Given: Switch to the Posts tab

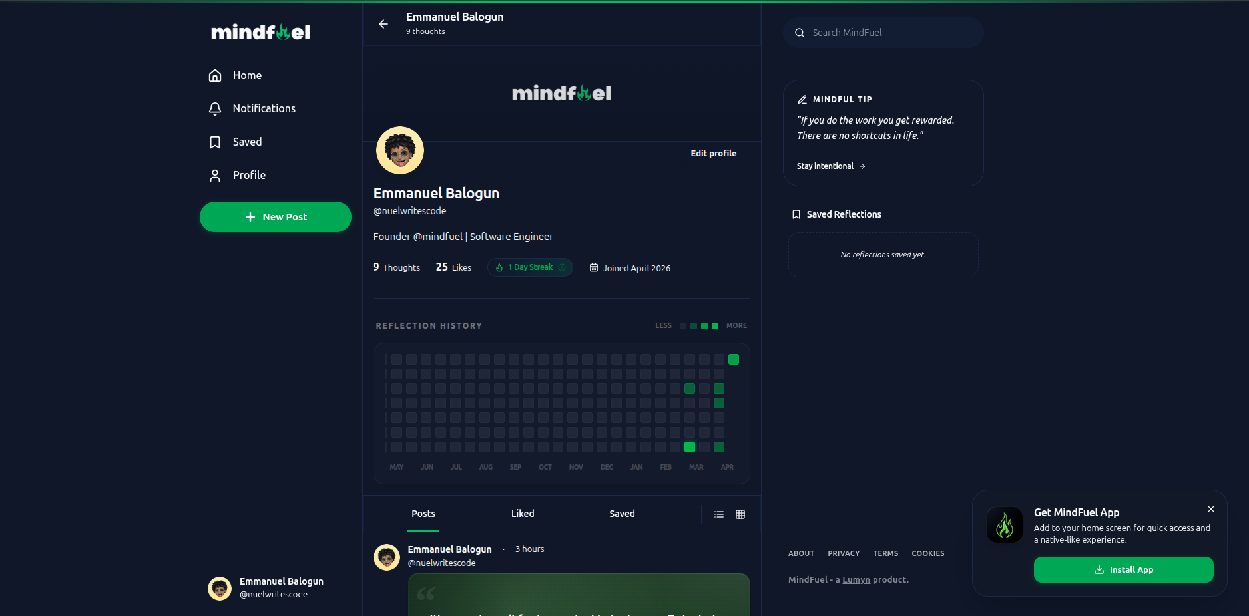Looking at the screenshot, I should (423, 514).
